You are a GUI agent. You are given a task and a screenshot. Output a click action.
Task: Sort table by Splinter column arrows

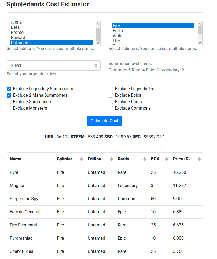tap(82, 159)
